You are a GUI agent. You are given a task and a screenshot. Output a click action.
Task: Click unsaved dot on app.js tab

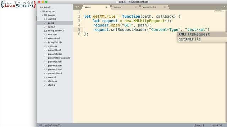tap(107, 7)
